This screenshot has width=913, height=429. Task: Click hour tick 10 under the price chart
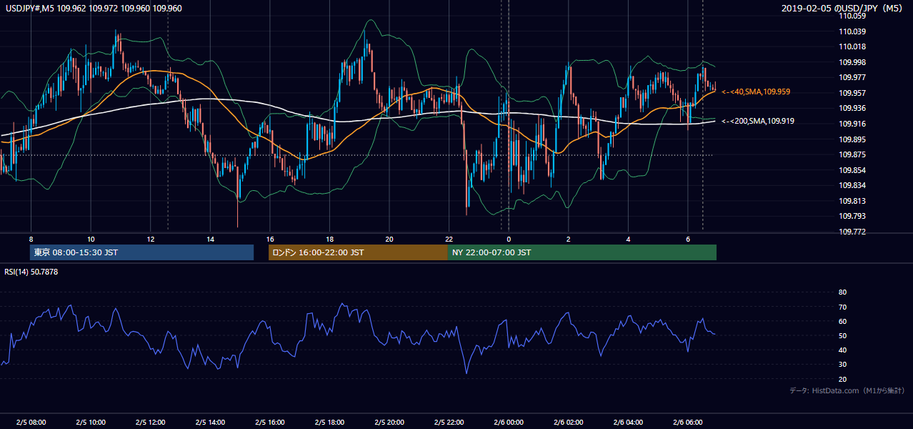(x=91, y=239)
